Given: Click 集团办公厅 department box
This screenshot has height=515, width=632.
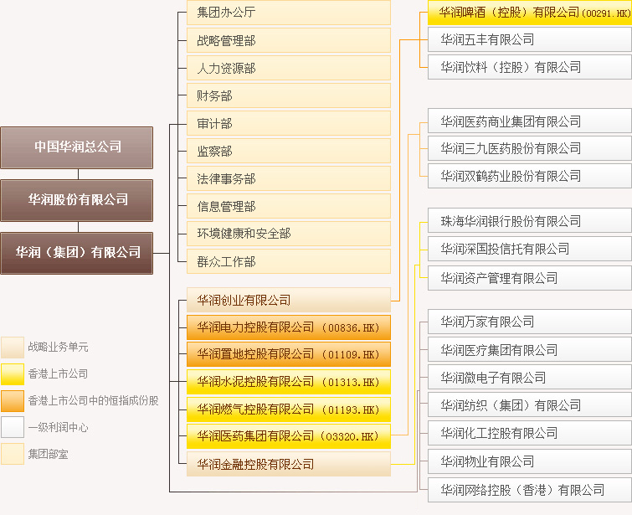Looking at the screenshot, I should (289, 13).
